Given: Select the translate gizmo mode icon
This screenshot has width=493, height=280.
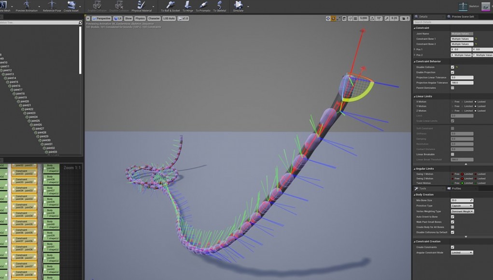Looking at the screenshot, I should (x=328, y=18).
